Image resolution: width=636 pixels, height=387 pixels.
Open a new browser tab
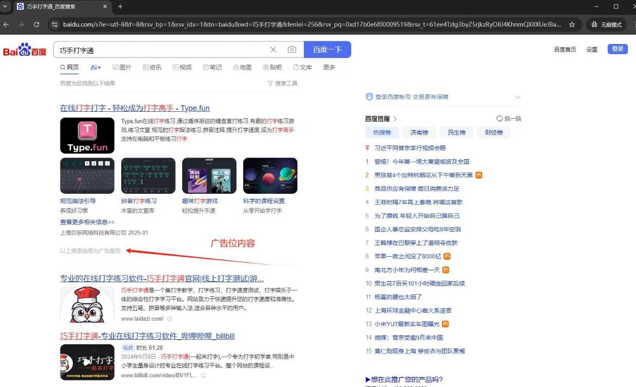pyautogui.click(x=120, y=7)
